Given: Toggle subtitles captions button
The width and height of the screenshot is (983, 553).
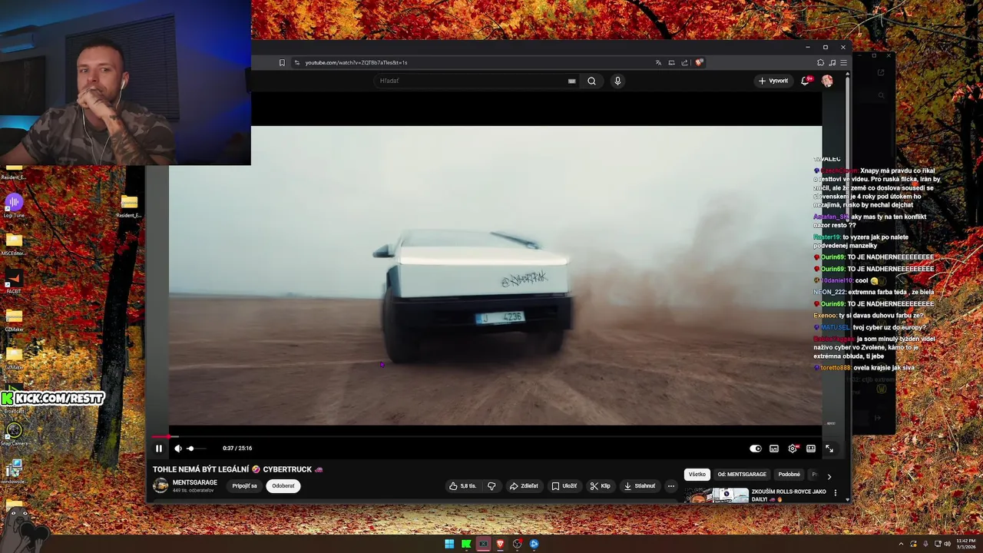Looking at the screenshot, I should pos(774,449).
